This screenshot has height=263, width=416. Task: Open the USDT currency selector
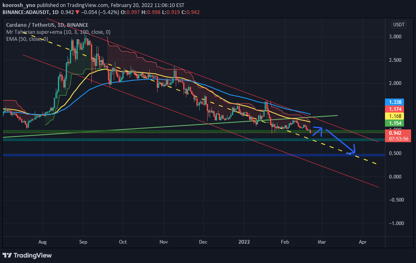coord(399,25)
